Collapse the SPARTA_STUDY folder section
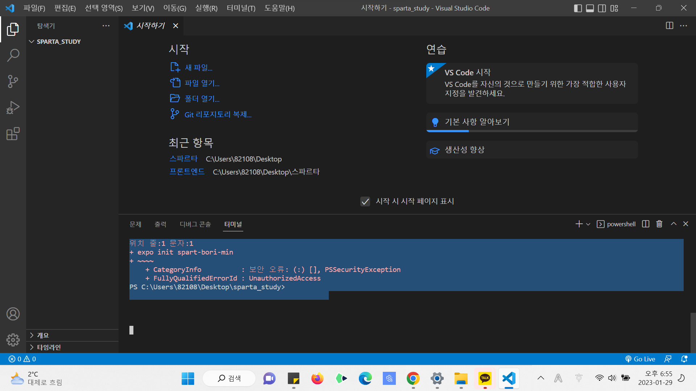The width and height of the screenshot is (696, 391). [72, 42]
